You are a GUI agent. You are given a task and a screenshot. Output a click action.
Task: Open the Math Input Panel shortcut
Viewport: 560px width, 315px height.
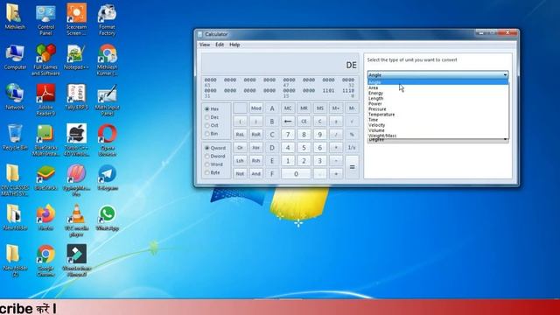(x=107, y=99)
